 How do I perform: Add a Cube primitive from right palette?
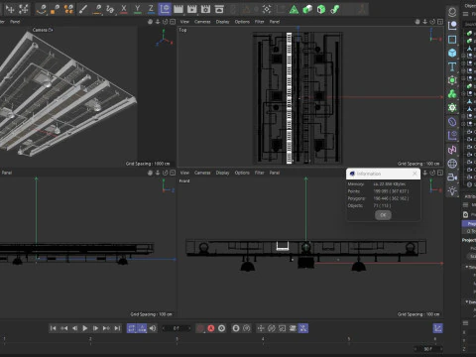click(452, 53)
